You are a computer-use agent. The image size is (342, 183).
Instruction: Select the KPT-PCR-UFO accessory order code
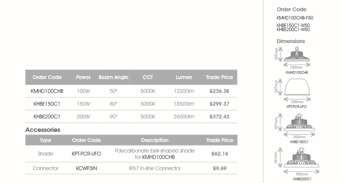click(86, 154)
